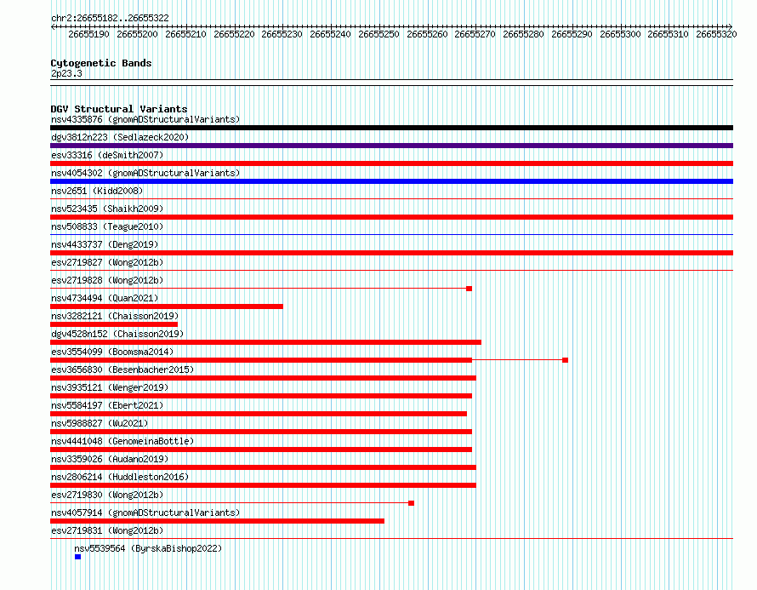Click the DGV Structural Variants track title
This screenshot has height=590, width=757.
tap(119, 109)
